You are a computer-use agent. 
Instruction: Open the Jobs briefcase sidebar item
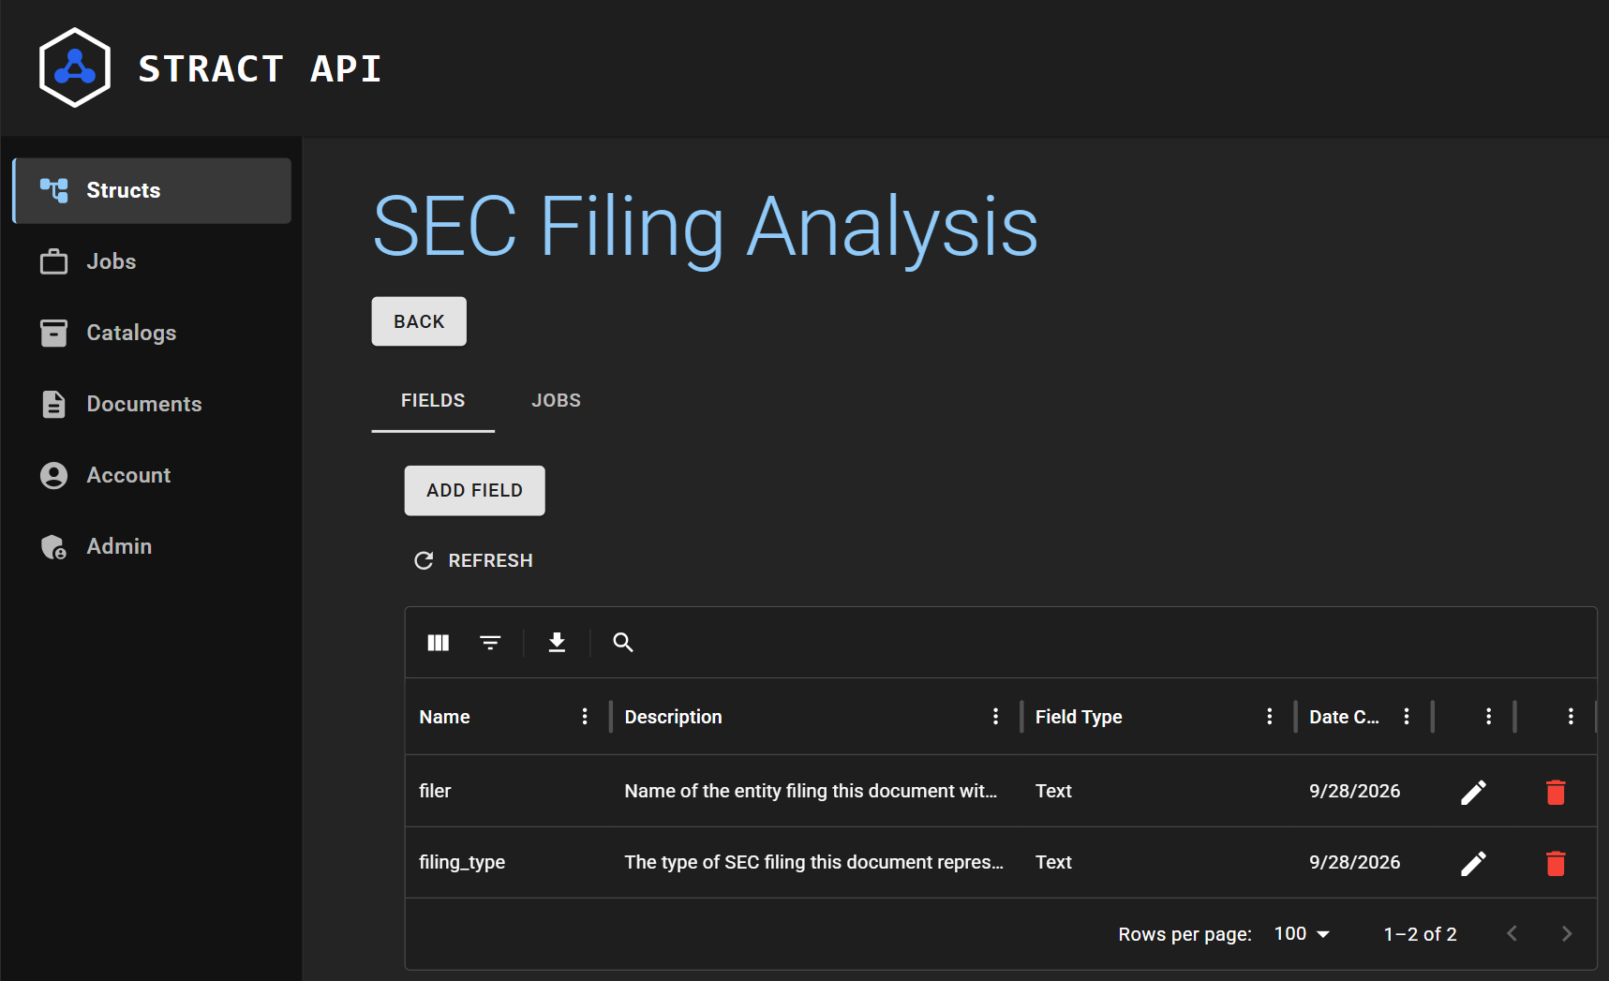[152, 261]
